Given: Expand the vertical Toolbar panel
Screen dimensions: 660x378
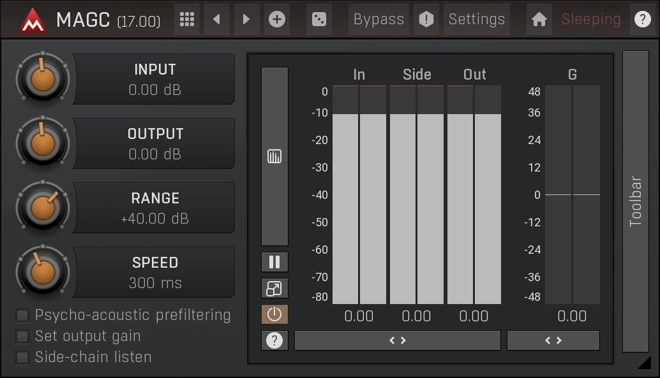Looking at the screenshot, I should click(635, 201).
